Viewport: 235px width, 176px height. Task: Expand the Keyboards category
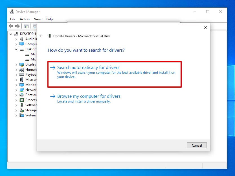[x=16, y=75]
